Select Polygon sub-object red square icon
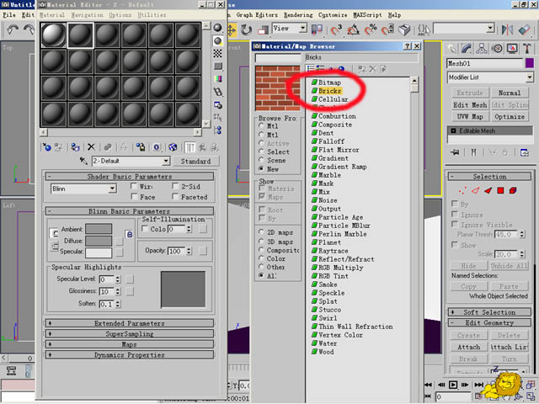This screenshot has width=539, height=404. click(499, 191)
